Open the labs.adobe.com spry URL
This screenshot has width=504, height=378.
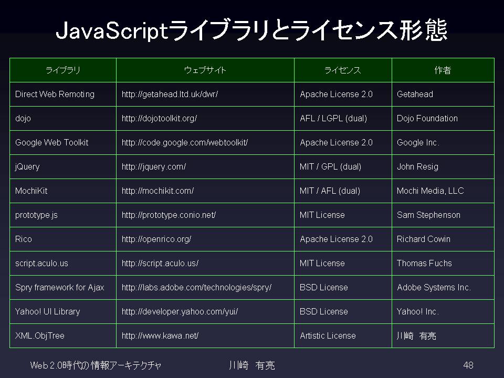point(196,287)
